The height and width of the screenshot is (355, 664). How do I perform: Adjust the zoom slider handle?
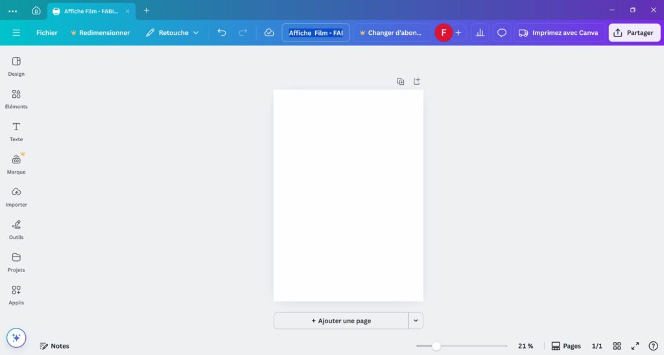tap(436, 346)
